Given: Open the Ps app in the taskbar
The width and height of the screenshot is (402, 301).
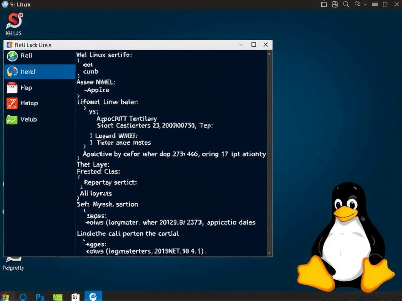Looking at the screenshot, I should (x=41, y=297).
